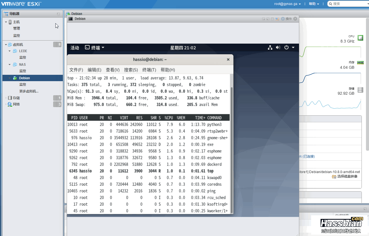
Task: Collapse the 主机 tree node
Action: pos(6,22)
